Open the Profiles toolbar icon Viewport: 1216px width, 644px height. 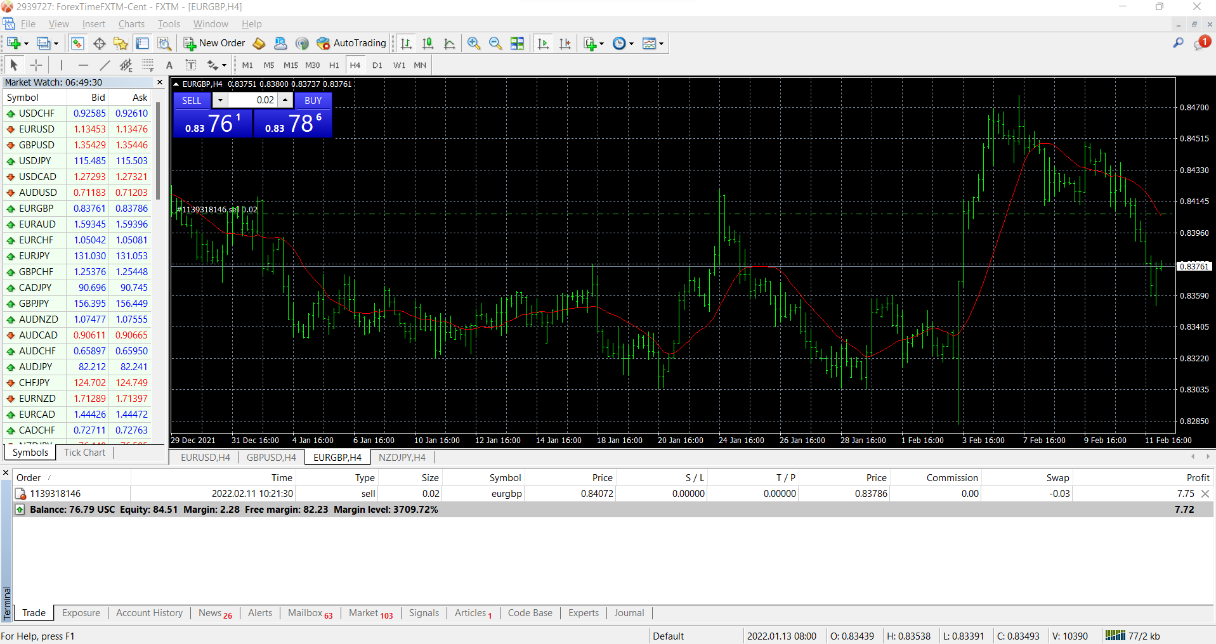(43, 43)
